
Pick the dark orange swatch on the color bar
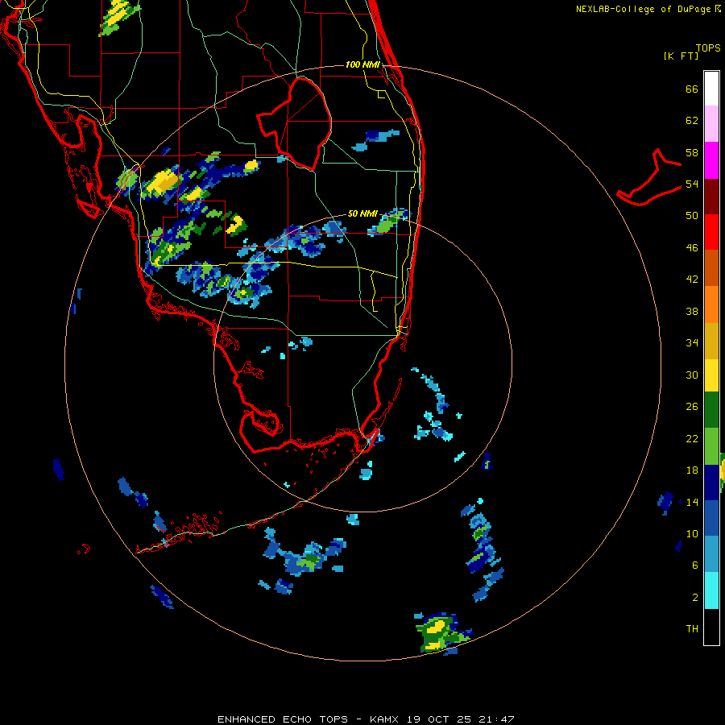point(711,267)
